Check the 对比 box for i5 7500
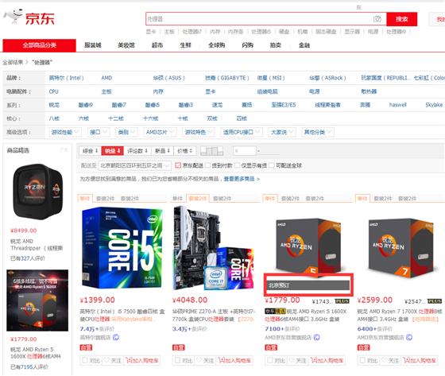The width and height of the screenshot is (445, 376). point(84,360)
